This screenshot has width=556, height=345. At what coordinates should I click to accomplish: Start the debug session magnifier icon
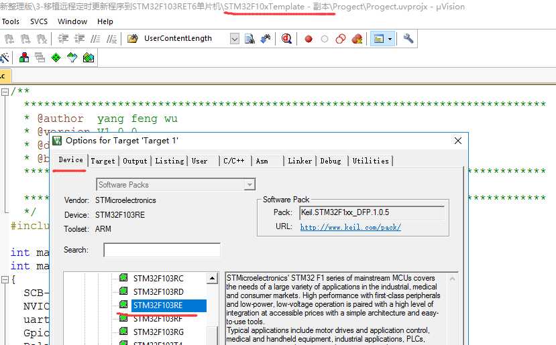(286, 39)
